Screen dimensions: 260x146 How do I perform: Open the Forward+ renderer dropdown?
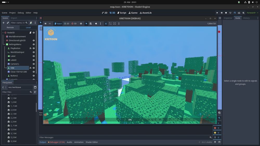point(252,13)
